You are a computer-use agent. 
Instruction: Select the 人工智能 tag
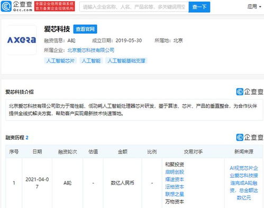click(91, 61)
